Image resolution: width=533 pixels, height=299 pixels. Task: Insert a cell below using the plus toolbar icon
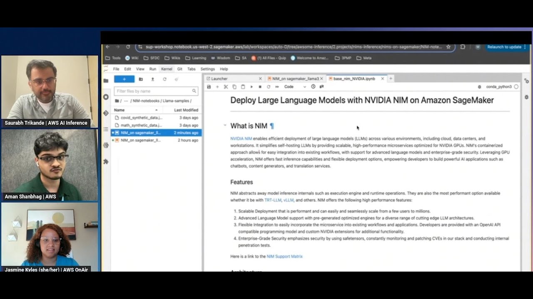(217, 87)
